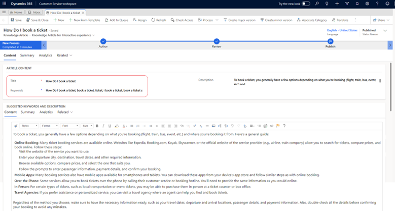The height and width of the screenshot is (211, 395).
Task: Click the Refresh command
Action: [158, 20]
